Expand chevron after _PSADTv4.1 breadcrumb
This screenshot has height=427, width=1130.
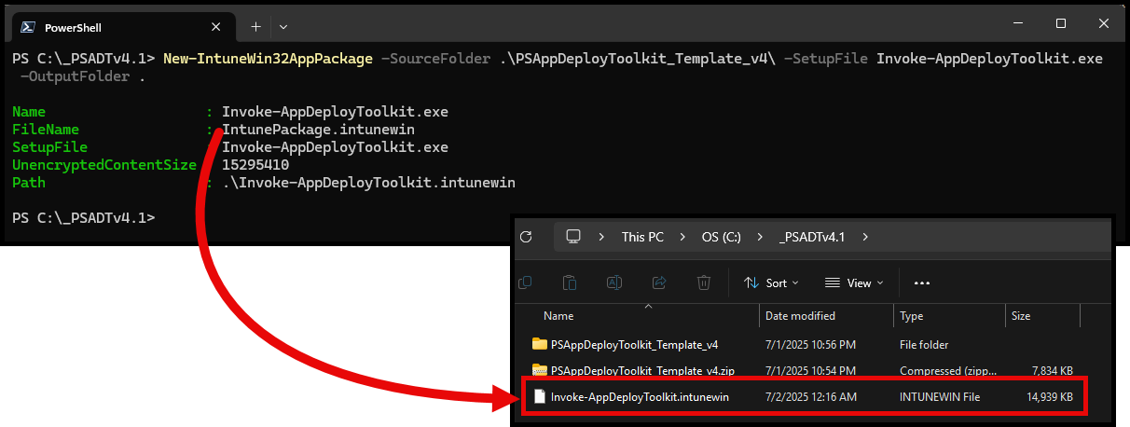(864, 237)
